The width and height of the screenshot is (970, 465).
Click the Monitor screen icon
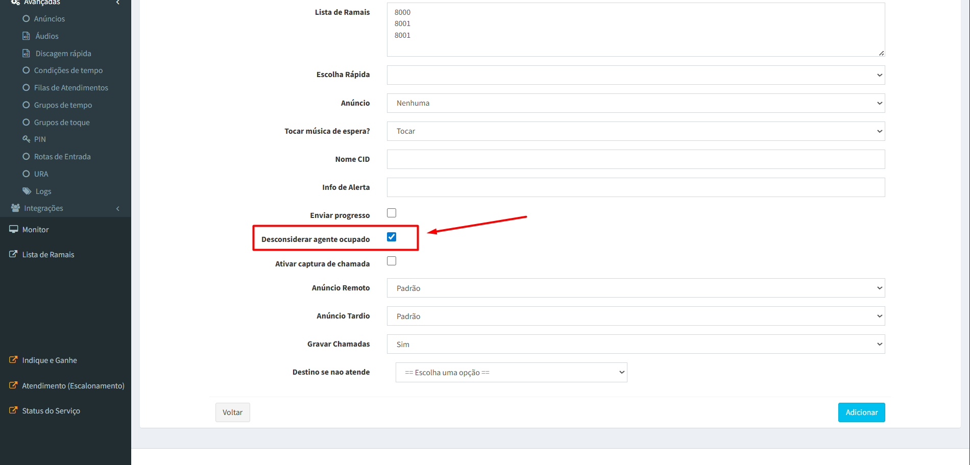coord(14,229)
